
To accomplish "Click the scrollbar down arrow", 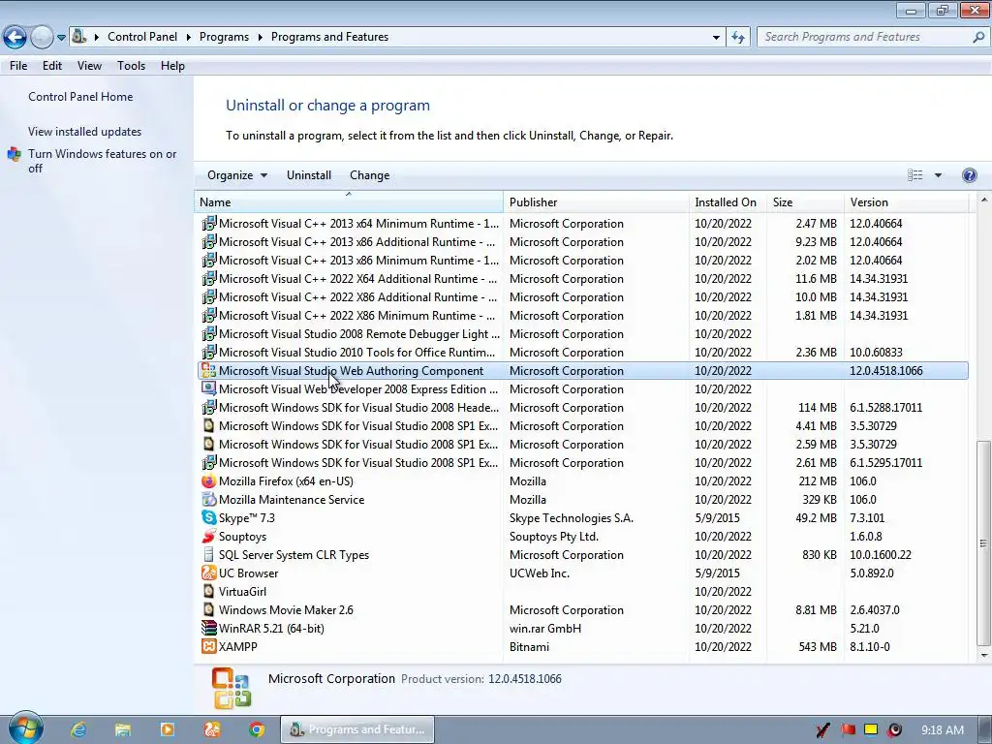I will pos(984,656).
